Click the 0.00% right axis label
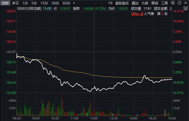 tap(177, 52)
